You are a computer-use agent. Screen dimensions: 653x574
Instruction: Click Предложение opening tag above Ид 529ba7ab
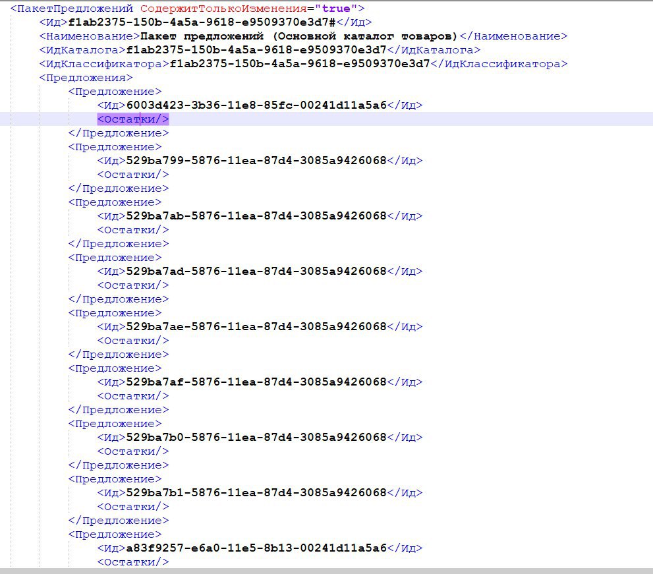115,202
